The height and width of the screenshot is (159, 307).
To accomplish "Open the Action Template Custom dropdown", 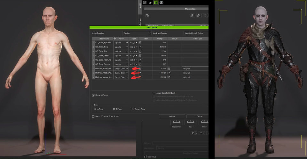I will pos(137,33).
